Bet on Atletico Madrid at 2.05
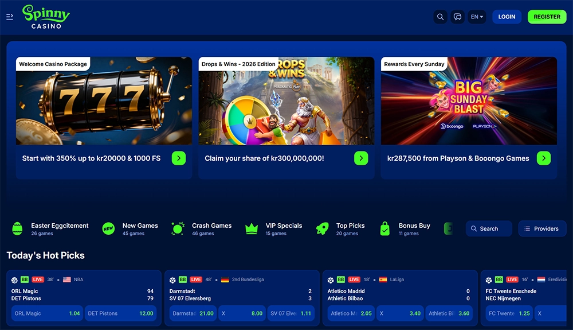The height and width of the screenshot is (330, 573). click(x=351, y=313)
